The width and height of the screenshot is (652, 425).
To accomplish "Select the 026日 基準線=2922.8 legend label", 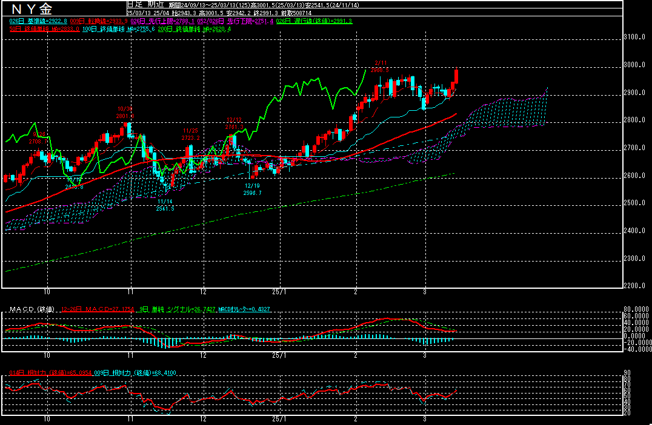I will tap(38, 21).
